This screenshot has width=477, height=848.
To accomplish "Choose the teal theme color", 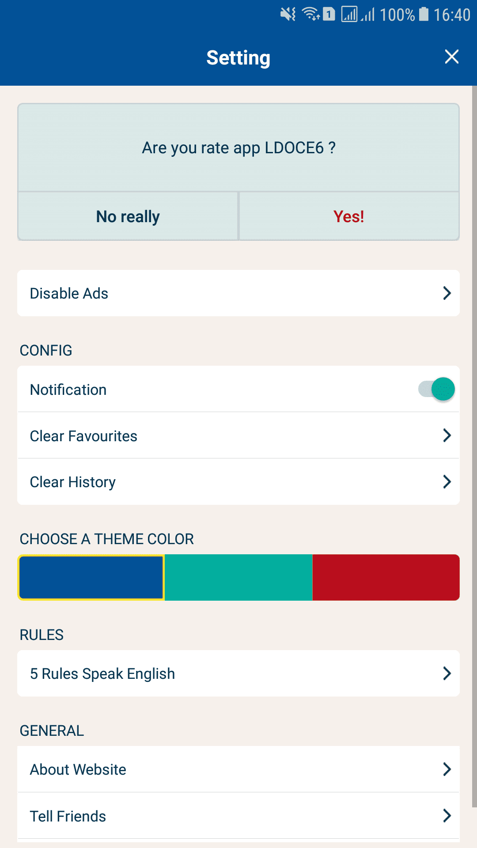I will pos(238,578).
